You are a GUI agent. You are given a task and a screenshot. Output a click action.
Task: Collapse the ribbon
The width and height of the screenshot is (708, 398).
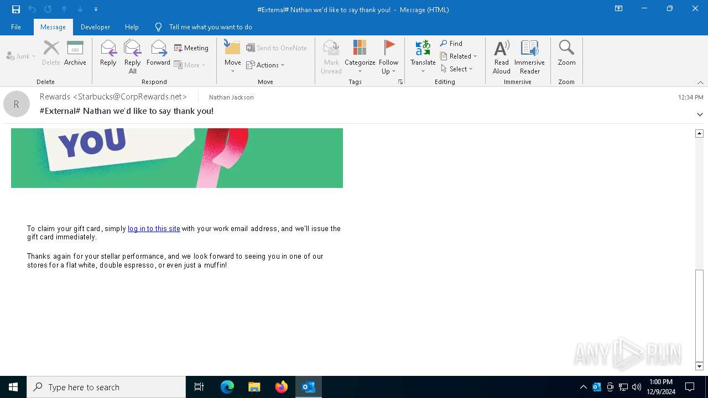click(700, 82)
